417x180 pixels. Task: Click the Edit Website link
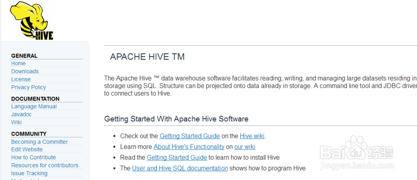tap(27, 149)
